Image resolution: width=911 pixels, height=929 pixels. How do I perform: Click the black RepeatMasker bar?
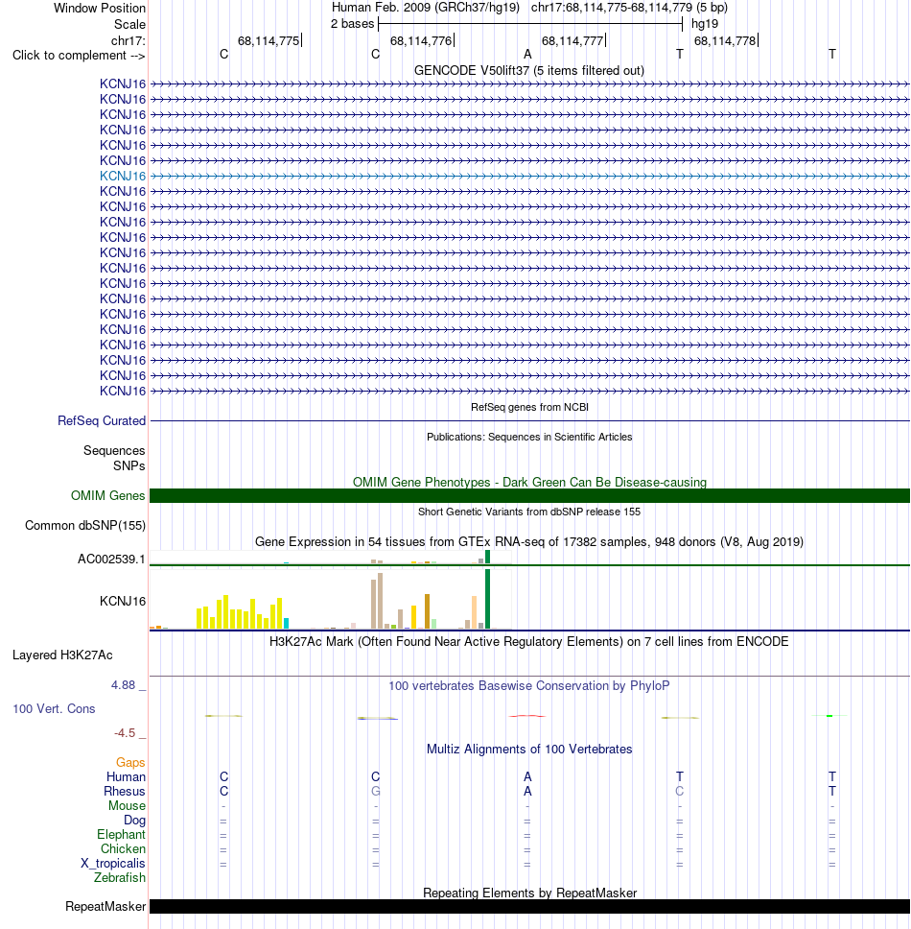coord(529,907)
